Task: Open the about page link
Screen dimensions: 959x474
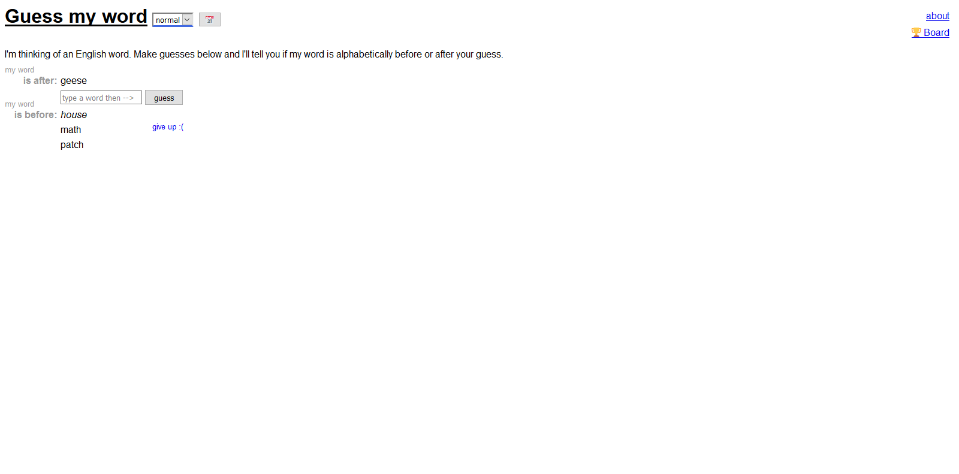Action: [x=937, y=16]
